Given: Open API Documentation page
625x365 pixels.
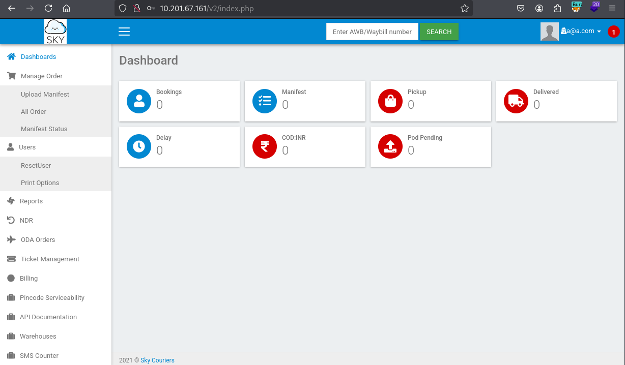Looking at the screenshot, I should coord(55,317).
